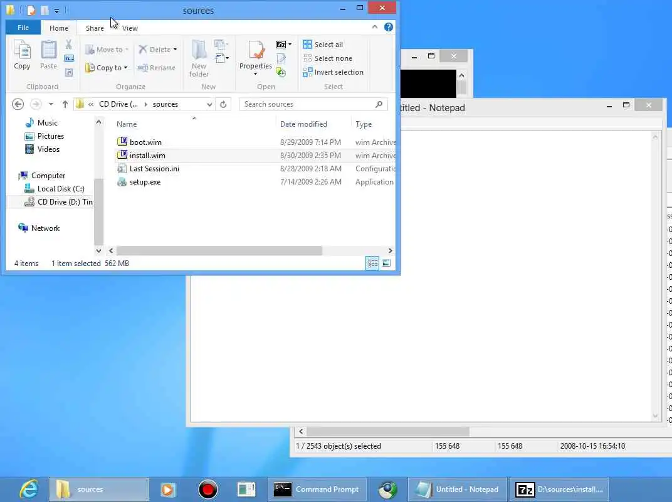Open the 7z open-with dropdown arrow

290,45
